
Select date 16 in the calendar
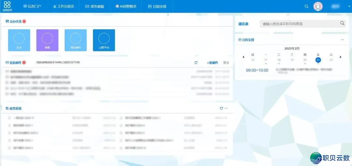point(253,60)
